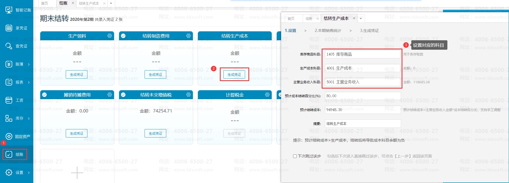Viewport: 509px width, 183px height.
Task: Open tab list dropdown arrow in right panel
Action: point(361,19)
